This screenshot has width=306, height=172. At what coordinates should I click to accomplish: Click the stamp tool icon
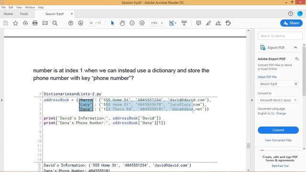click(228, 23)
